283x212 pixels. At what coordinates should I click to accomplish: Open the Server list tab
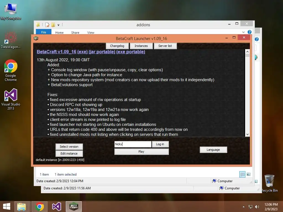tap(165, 46)
